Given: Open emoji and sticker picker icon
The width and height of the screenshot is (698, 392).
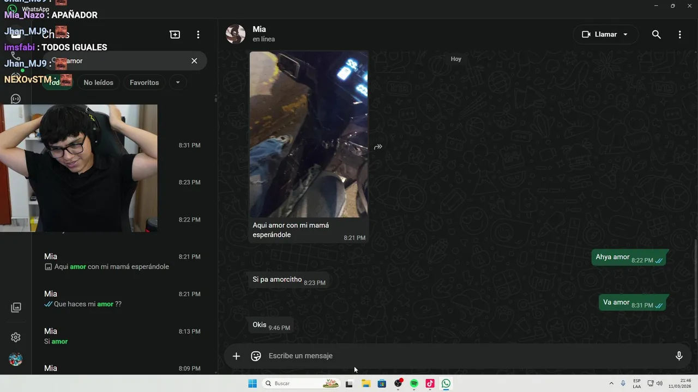Looking at the screenshot, I should pos(256,356).
